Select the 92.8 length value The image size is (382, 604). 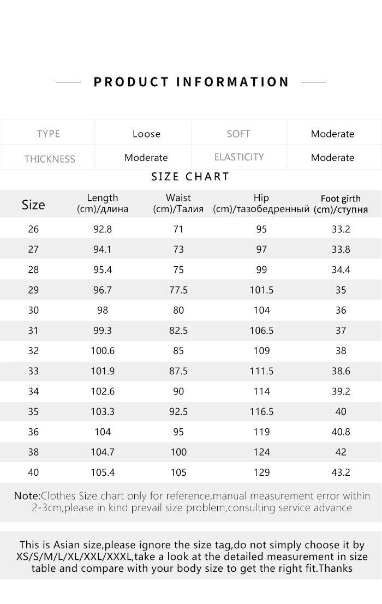coord(103,229)
